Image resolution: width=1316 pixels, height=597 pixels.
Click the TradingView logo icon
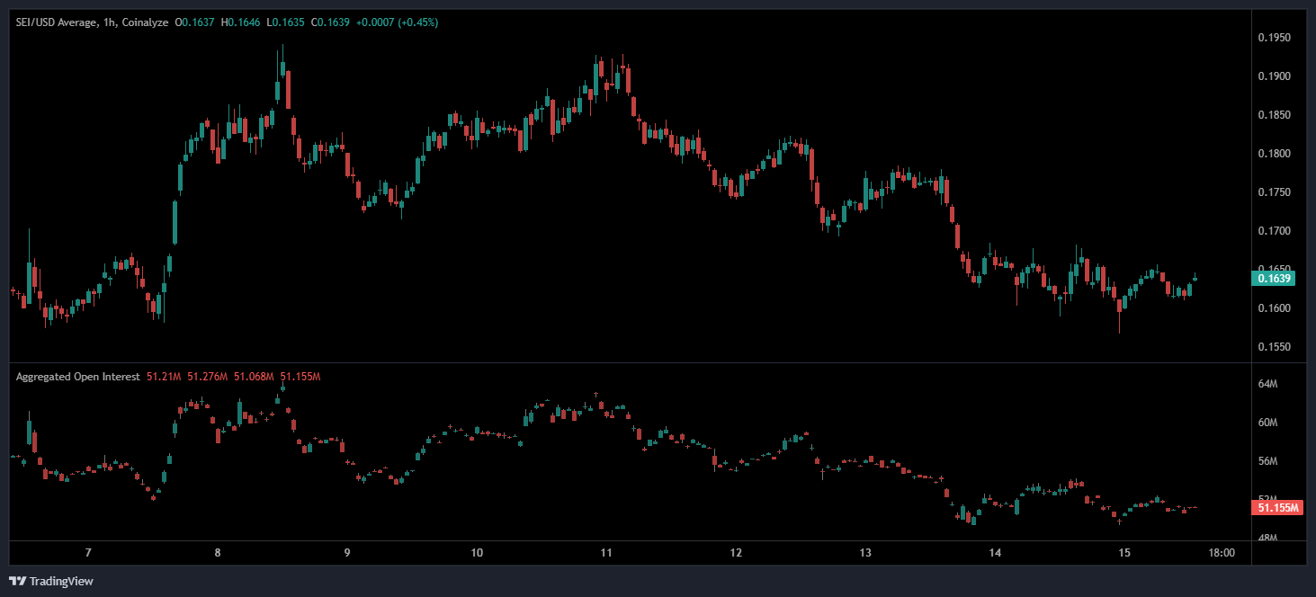pos(17,581)
